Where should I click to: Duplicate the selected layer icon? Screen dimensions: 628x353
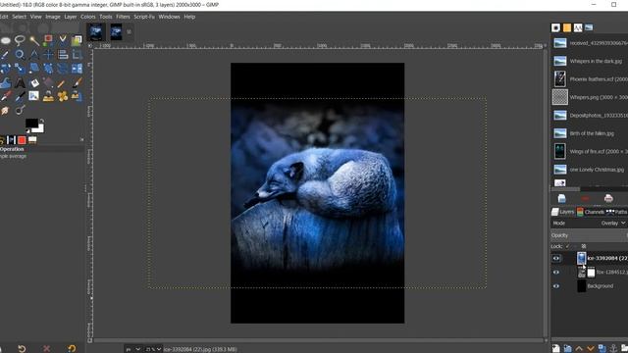[602, 349]
